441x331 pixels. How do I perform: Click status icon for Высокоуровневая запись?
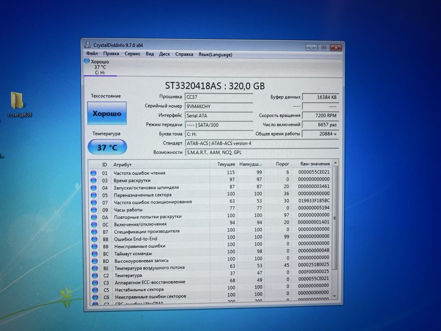(x=95, y=261)
